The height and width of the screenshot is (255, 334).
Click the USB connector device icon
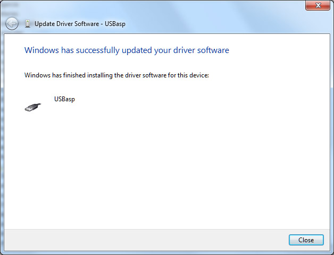click(33, 107)
